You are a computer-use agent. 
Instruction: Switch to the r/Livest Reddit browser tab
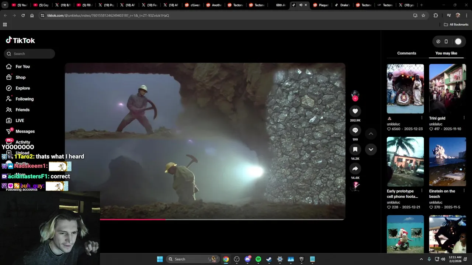click(x=192, y=5)
